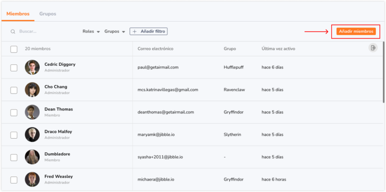
Task: Click the 'hace 6 días' cell
Action: [x=272, y=67]
